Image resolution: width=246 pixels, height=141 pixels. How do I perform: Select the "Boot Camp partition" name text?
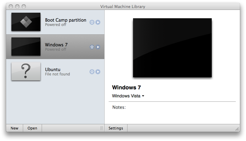[x=65, y=20]
